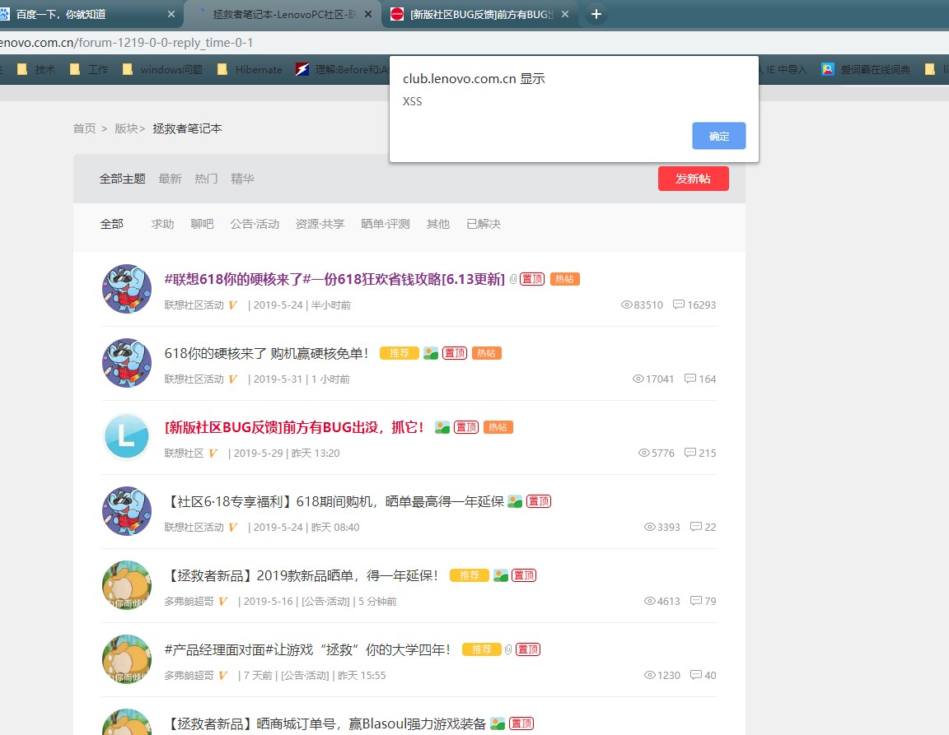Click the 热帖 badge on 购机赢硬核免单
Viewport: 949px width, 735px height.
[x=487, y=353]
